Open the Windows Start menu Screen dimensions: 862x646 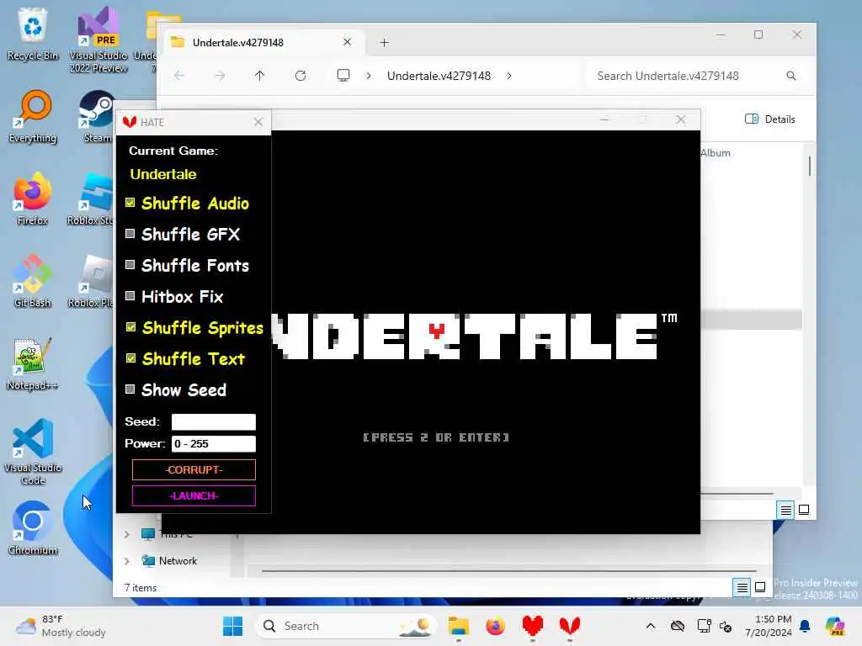point(232,626)
